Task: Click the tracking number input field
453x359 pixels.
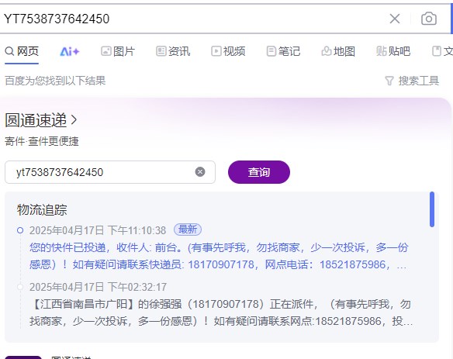Action: (x=110, y=172)
